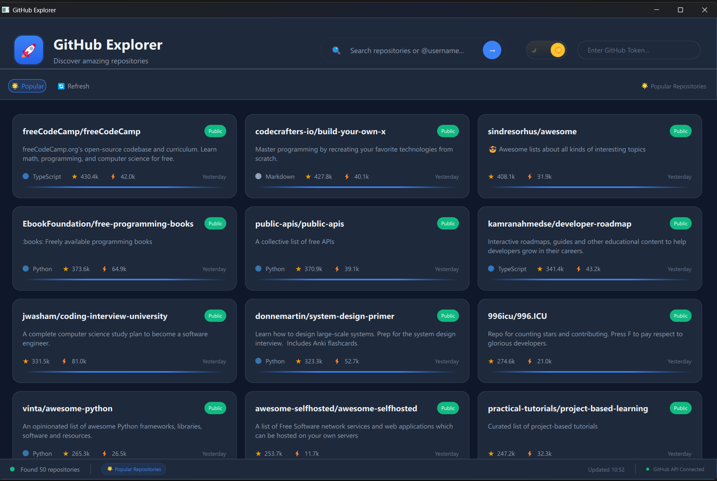Viewport: 717px width, 481px height.
Task: Click the Refresh icon next to Popular
Action: 61,86
